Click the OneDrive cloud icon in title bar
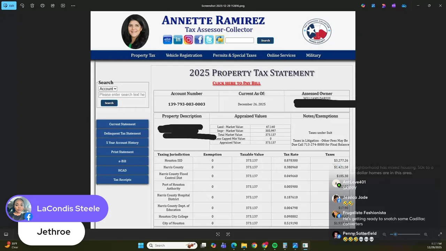 [x=404, y=6]
